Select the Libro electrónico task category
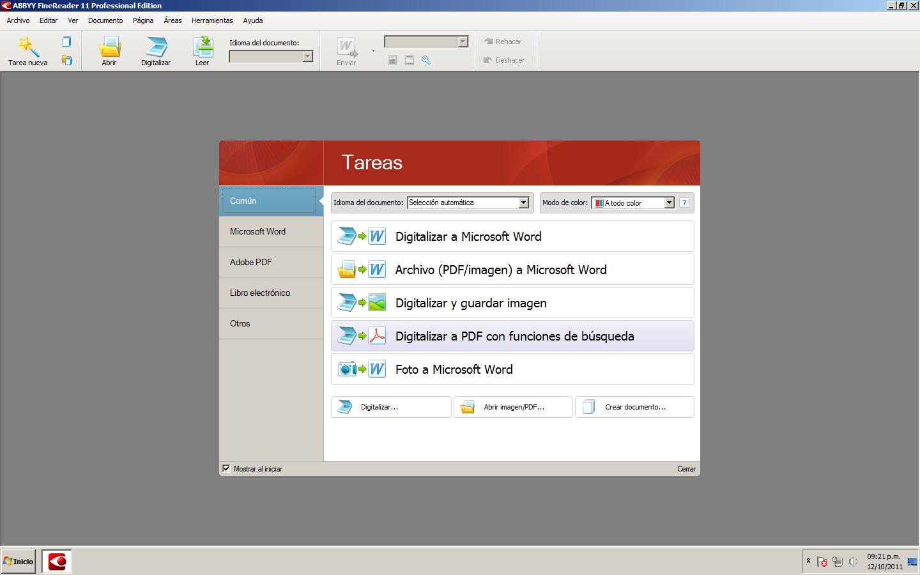The width and height of the screenshot is (920, 575). (x=271, y=293)
